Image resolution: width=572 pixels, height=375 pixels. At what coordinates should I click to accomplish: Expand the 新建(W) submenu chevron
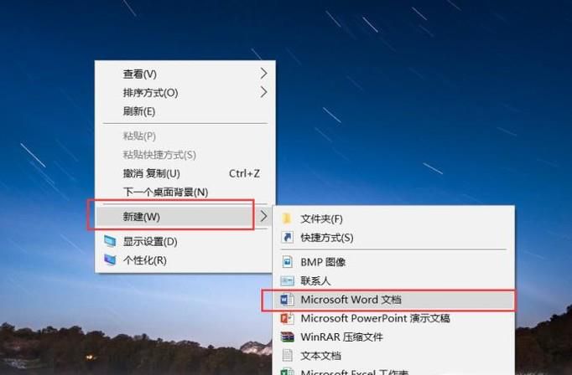(x=263, y=216)
